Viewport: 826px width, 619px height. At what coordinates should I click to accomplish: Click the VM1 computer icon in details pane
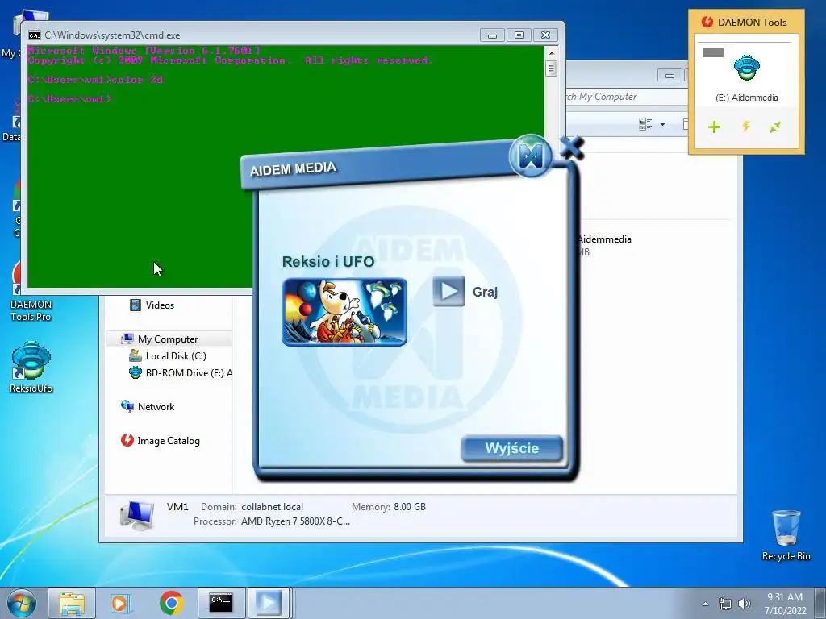tap(137, 515)
